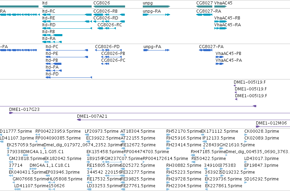Click the CG8027-RA transcript label
The image size is (290, 191).
click(x=209, y=11)
